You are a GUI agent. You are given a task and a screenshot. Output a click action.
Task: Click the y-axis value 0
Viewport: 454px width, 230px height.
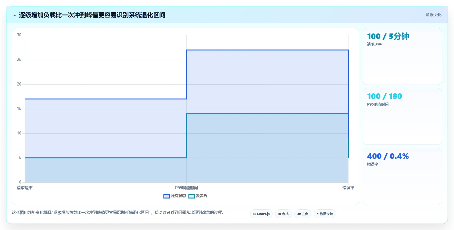point(20,182)
